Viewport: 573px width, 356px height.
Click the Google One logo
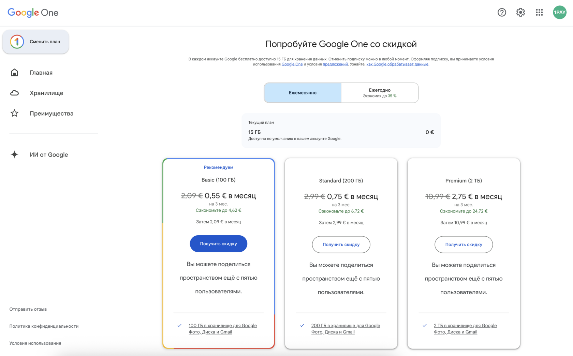click(x=33, y=13)
